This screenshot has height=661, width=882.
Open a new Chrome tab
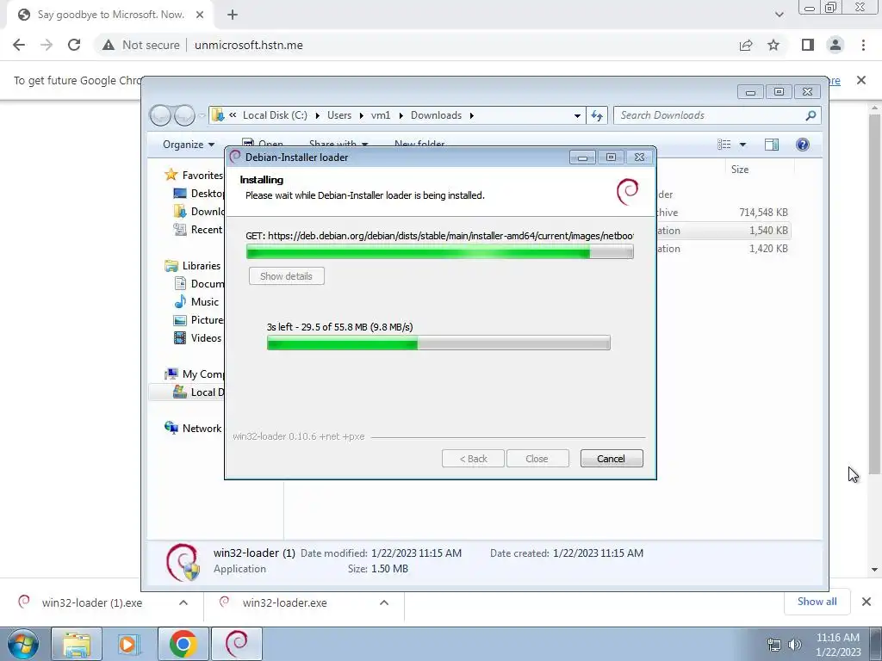pyautogui.click(x=233, y=15)
